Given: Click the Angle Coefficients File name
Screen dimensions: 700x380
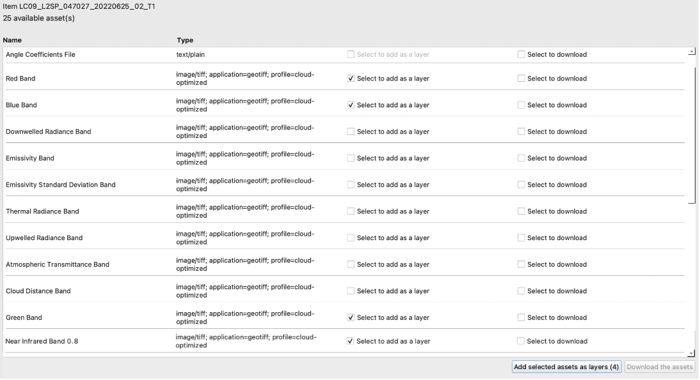Looking at the screenshot, I should pos(40,54).
